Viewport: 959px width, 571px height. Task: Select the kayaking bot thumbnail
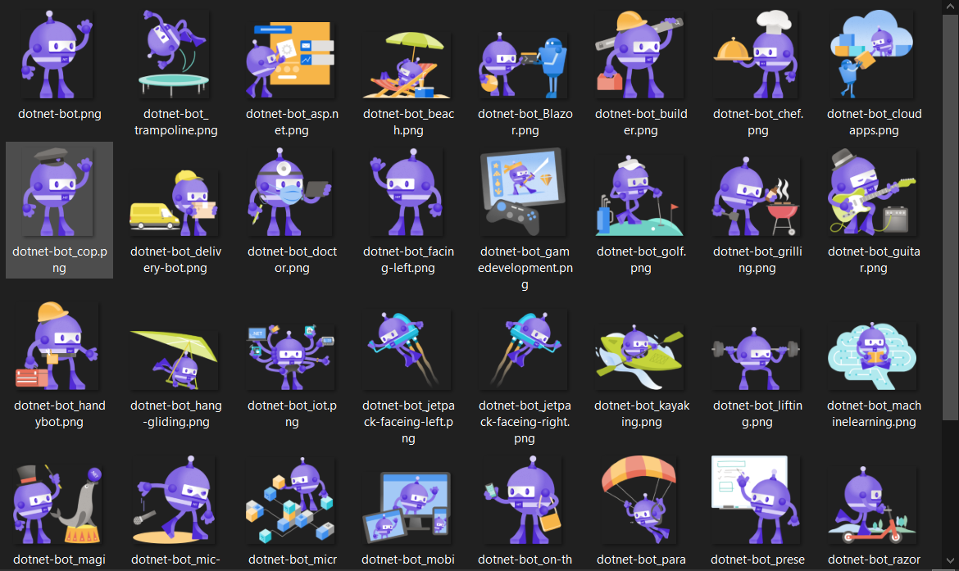point(639,357)
